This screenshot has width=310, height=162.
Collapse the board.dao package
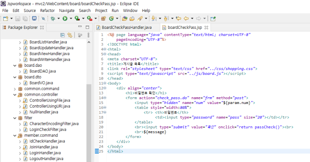[x=15, y=66]
